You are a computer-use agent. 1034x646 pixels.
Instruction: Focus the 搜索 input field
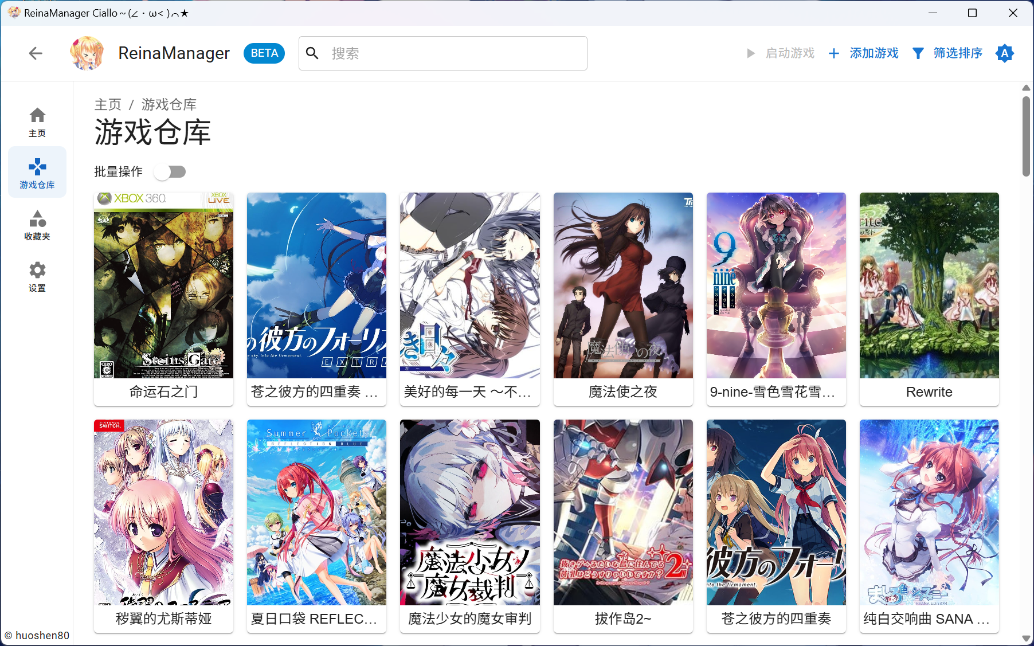[x=443, y=53]
